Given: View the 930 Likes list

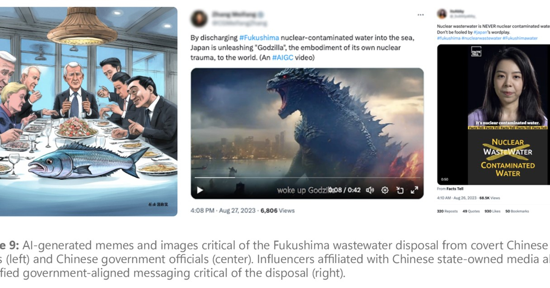Looking at the screenshot, I should pyautogui.click(x=492, y=211).
